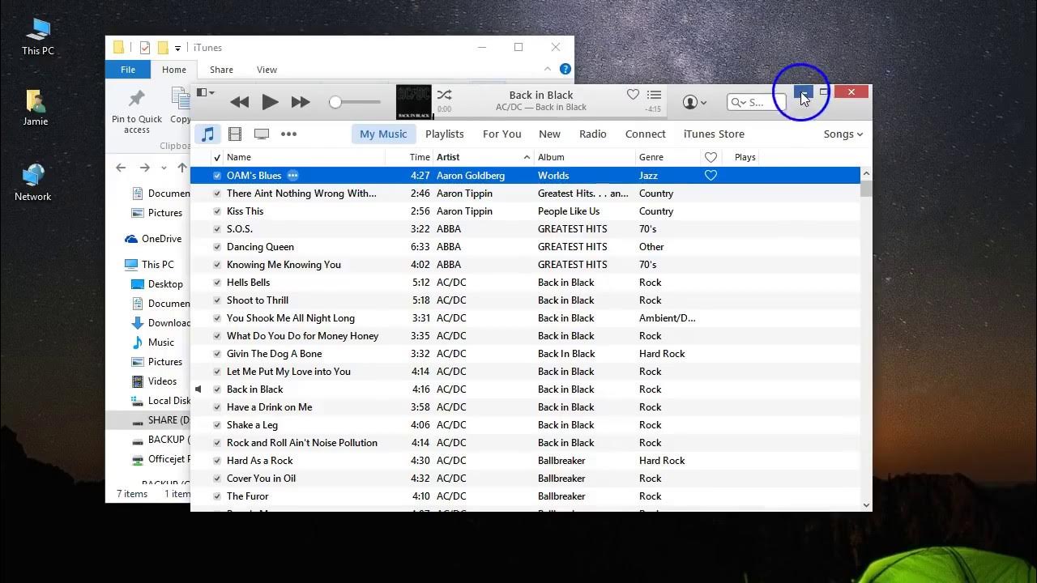Open the Network desktop icon
The width and height of the screenshot is (1037, 583).
[x=32, y=182]
